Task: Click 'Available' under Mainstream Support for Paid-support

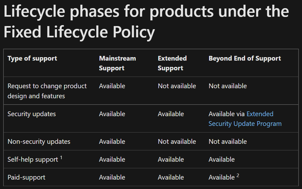Action: pos(112,177)
